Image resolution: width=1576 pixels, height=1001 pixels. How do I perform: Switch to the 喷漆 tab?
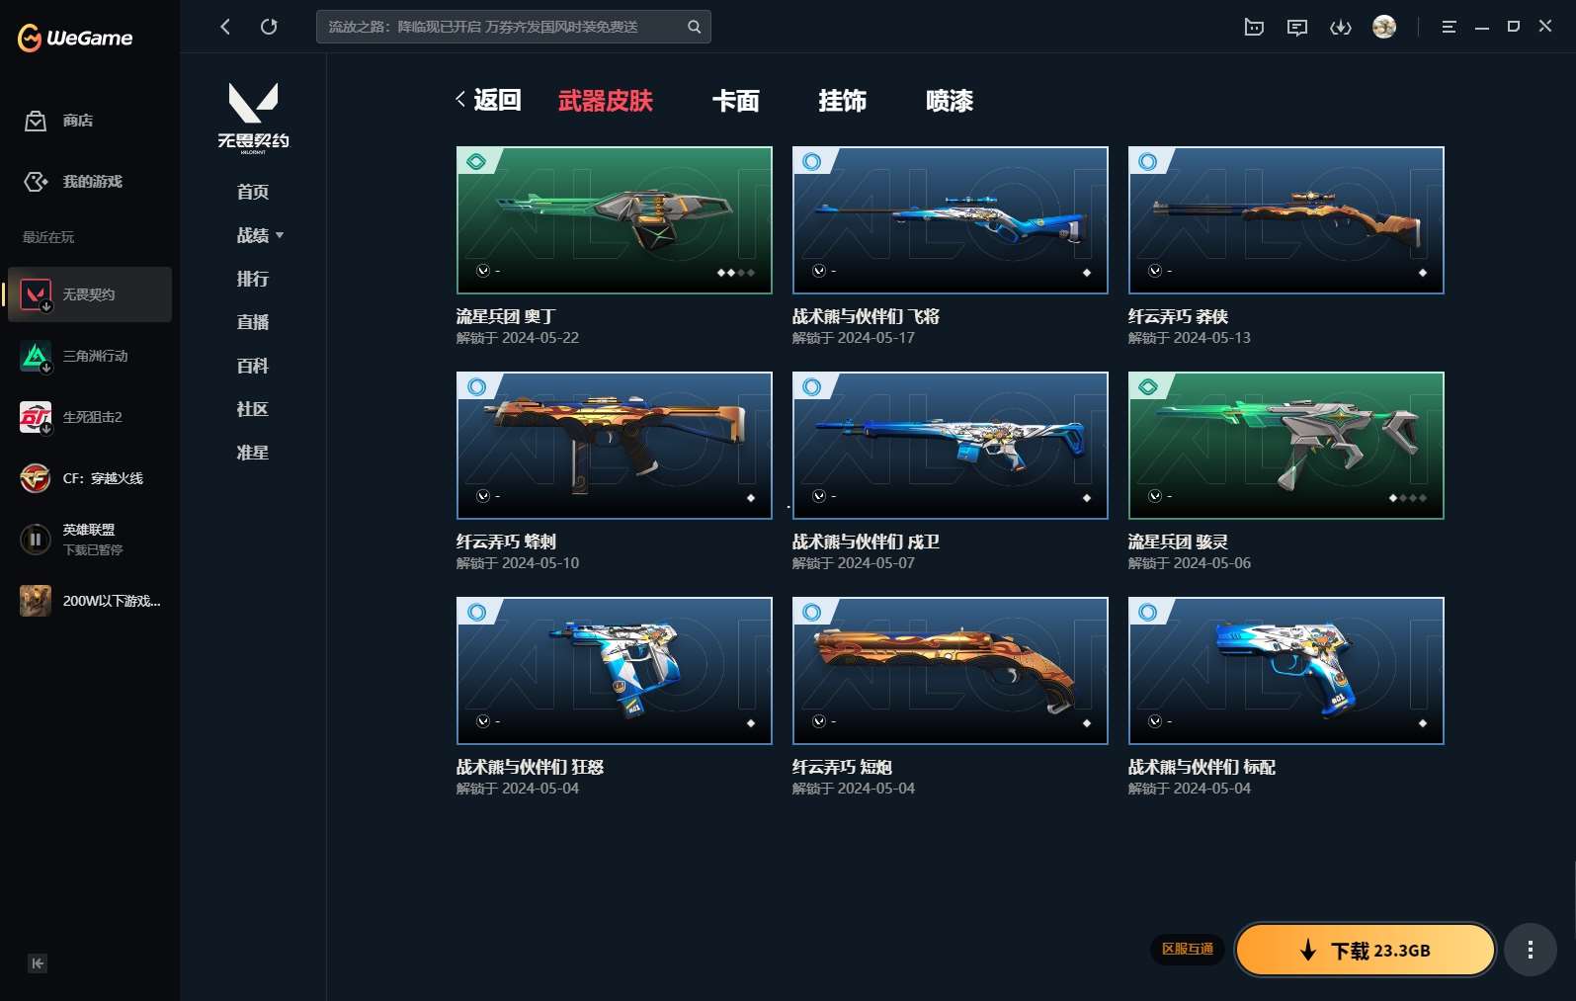pyautogui.click(x=949, y=101)
